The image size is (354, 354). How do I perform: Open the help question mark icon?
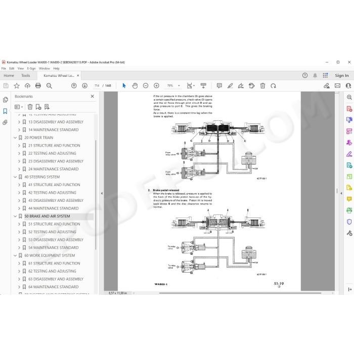pos(305,75)
